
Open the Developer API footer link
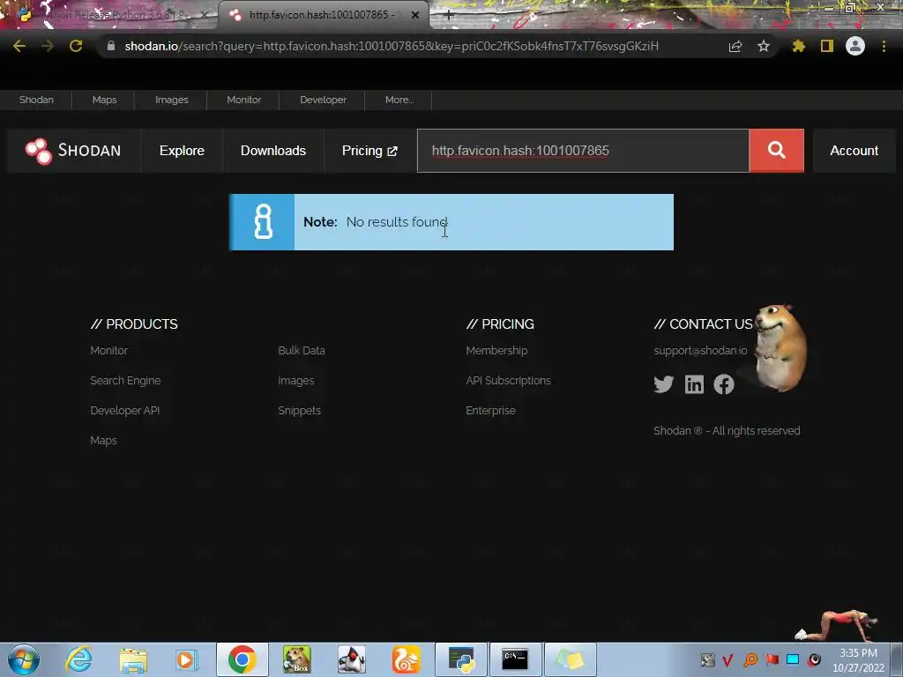coord(125,411)
